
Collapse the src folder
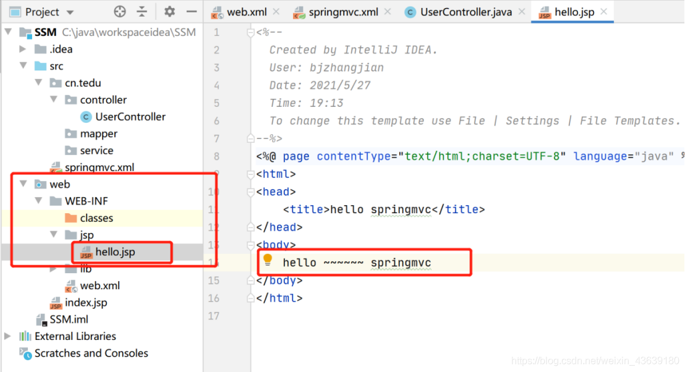pyautogui.click(x=23, y=66)
